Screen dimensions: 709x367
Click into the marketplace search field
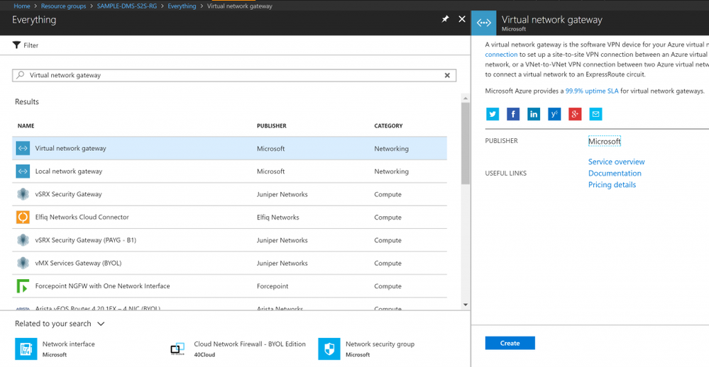click(x=233, y=75)
